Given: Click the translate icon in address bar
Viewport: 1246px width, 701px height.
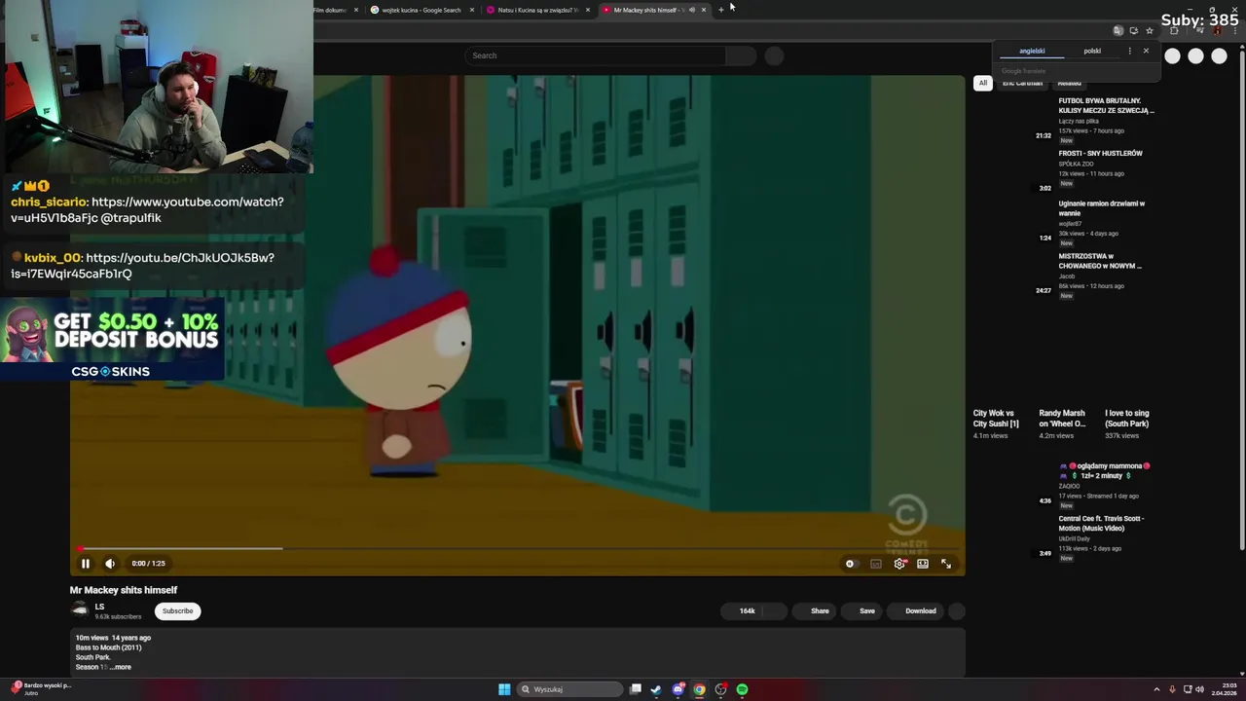Looking at the screenshot, I should click(1118, 30).
